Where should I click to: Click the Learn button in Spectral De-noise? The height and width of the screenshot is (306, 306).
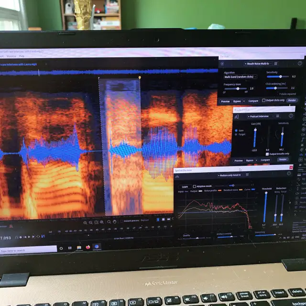click(185, 187)
